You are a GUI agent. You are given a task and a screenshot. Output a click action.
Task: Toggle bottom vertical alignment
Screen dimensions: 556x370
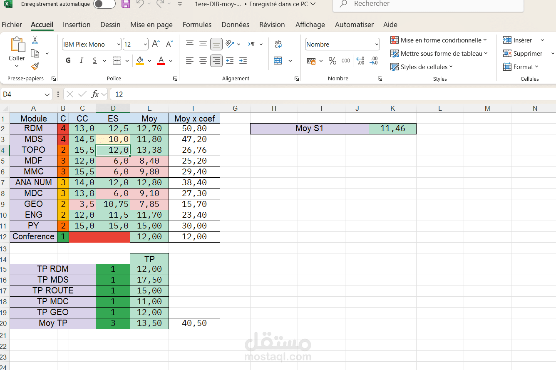(x=216, y=44)
